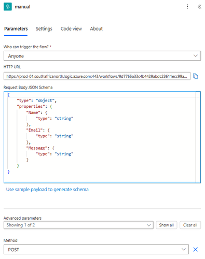Image resolution: width=205 pixels, height=259 pixels.
Task: Click the 'Request Body JSON Schema' label
Action: (28, 88)
